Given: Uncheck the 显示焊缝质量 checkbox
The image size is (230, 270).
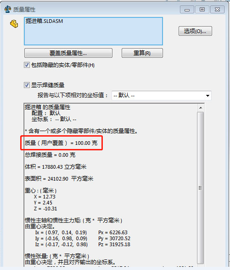Looking at the screenshot, I should 27,85.
